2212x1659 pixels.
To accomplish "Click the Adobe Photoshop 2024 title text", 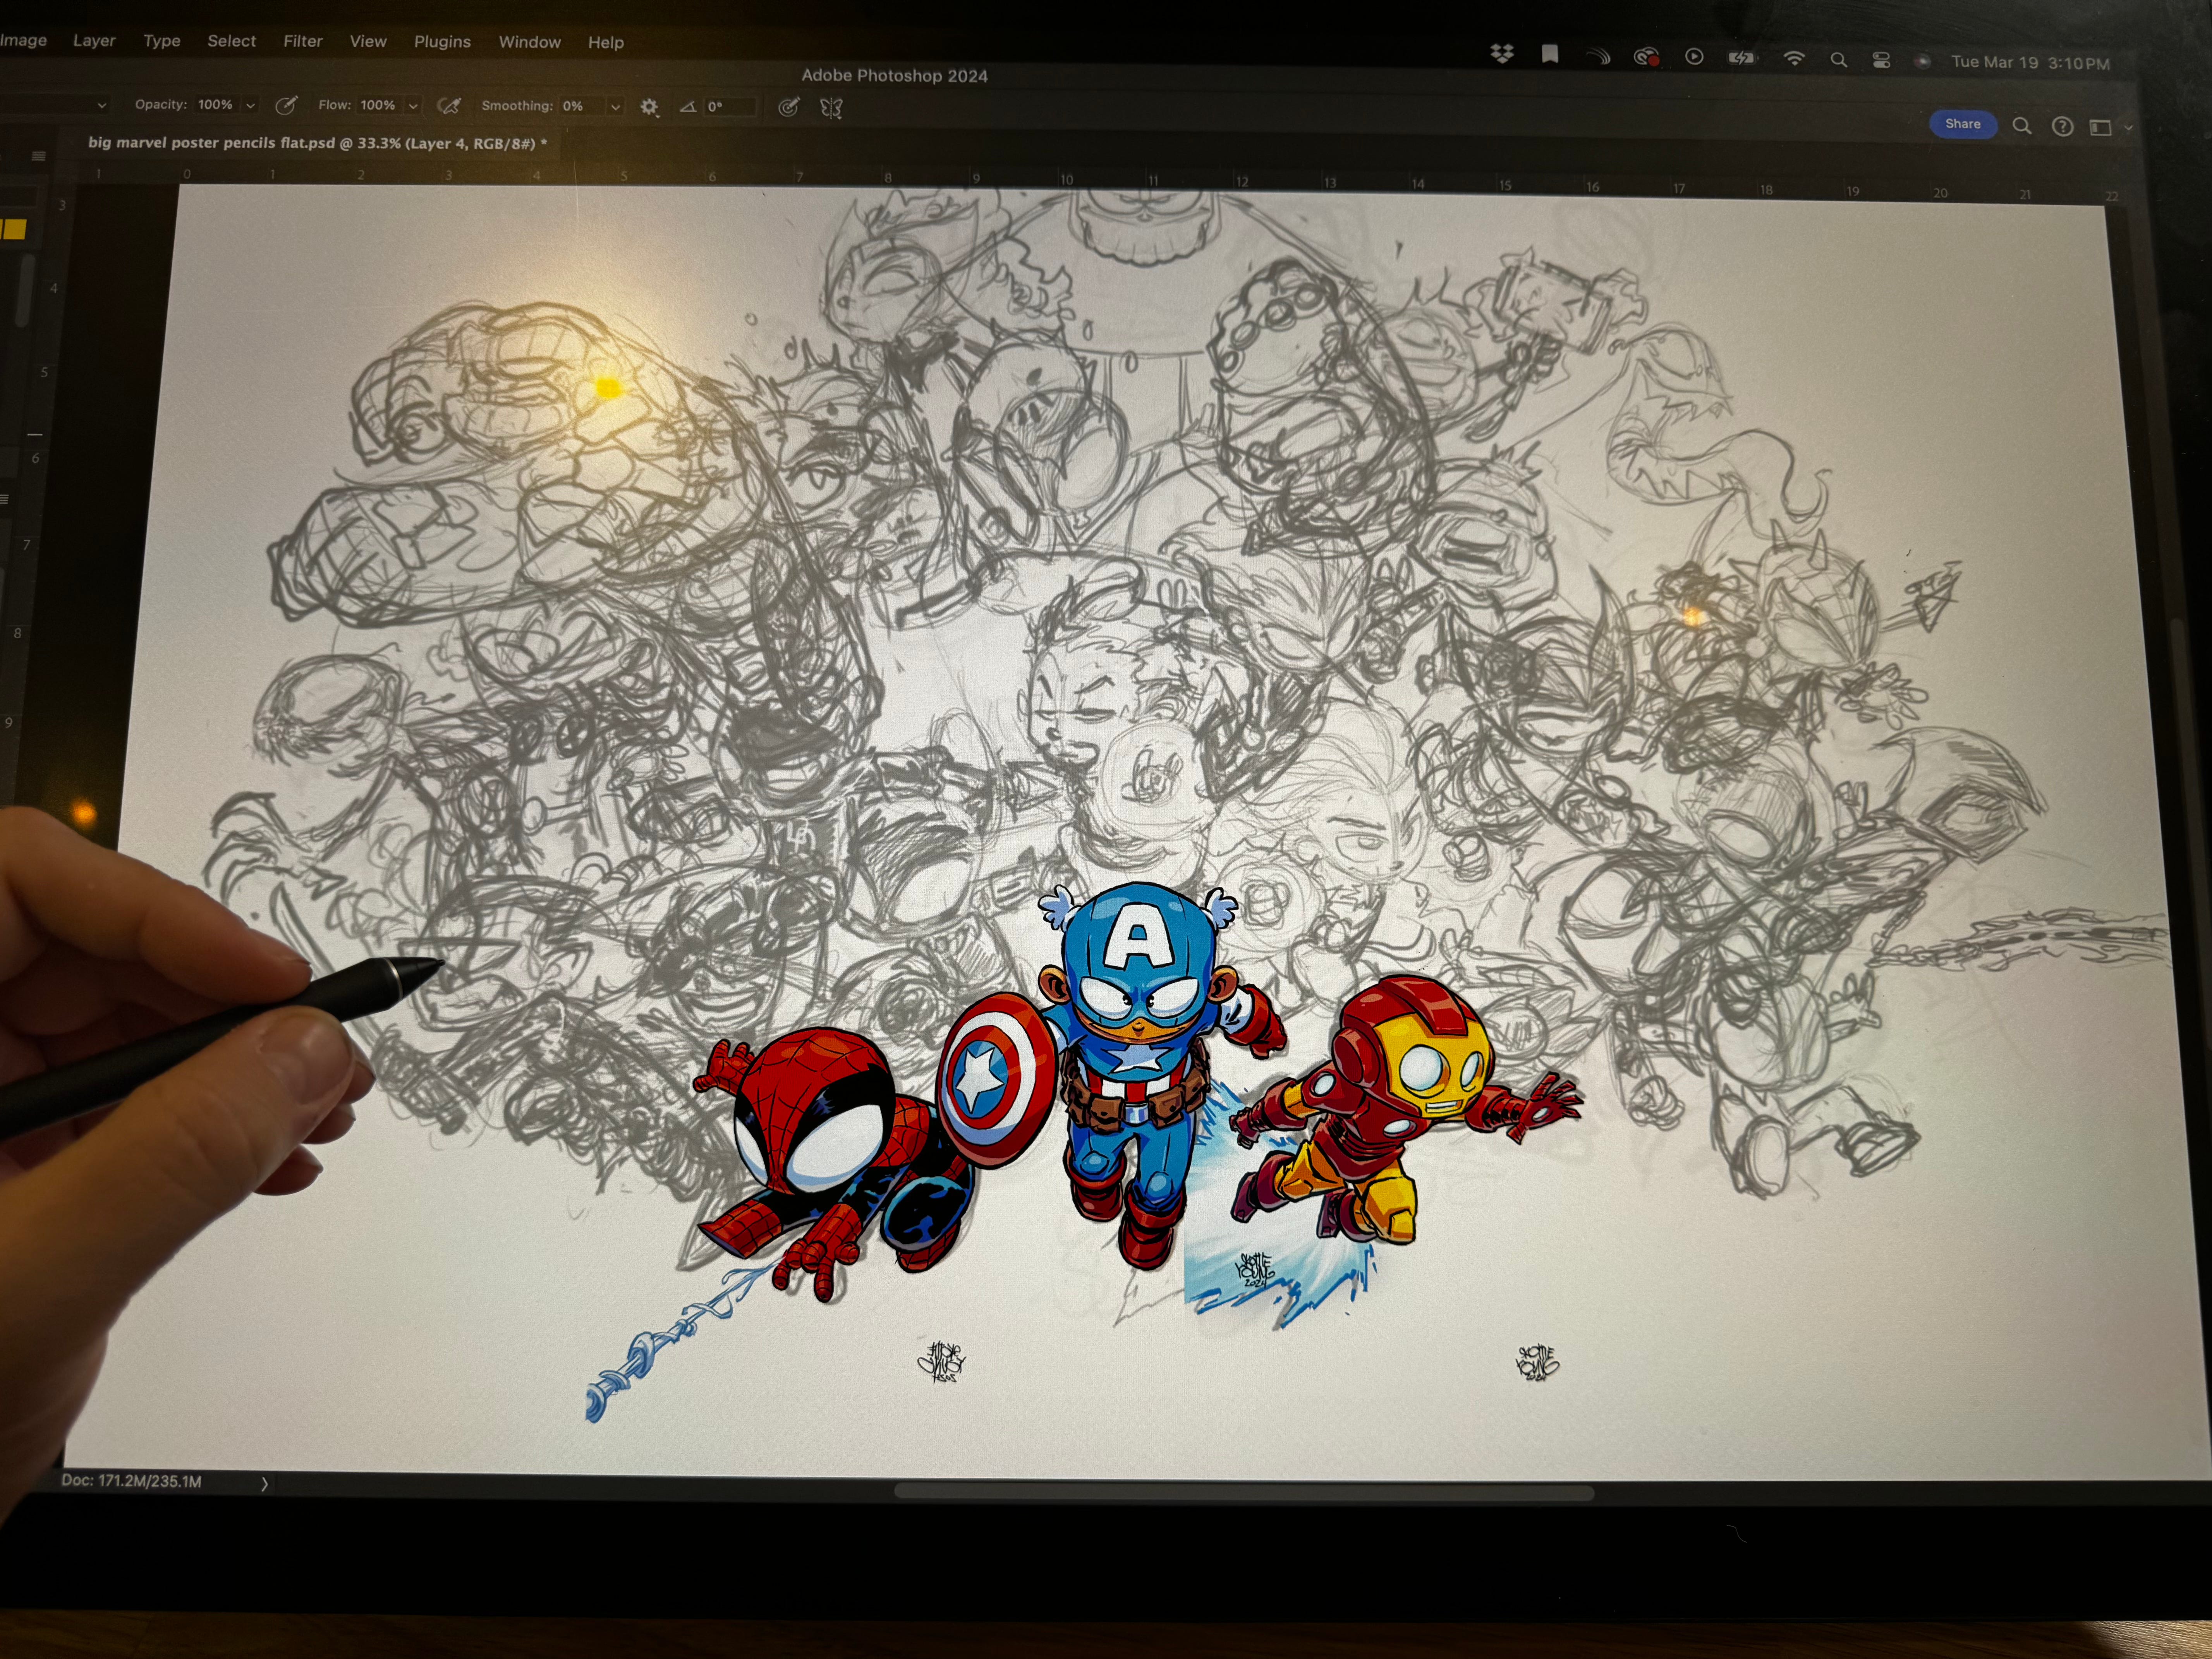I will (894, 75).
